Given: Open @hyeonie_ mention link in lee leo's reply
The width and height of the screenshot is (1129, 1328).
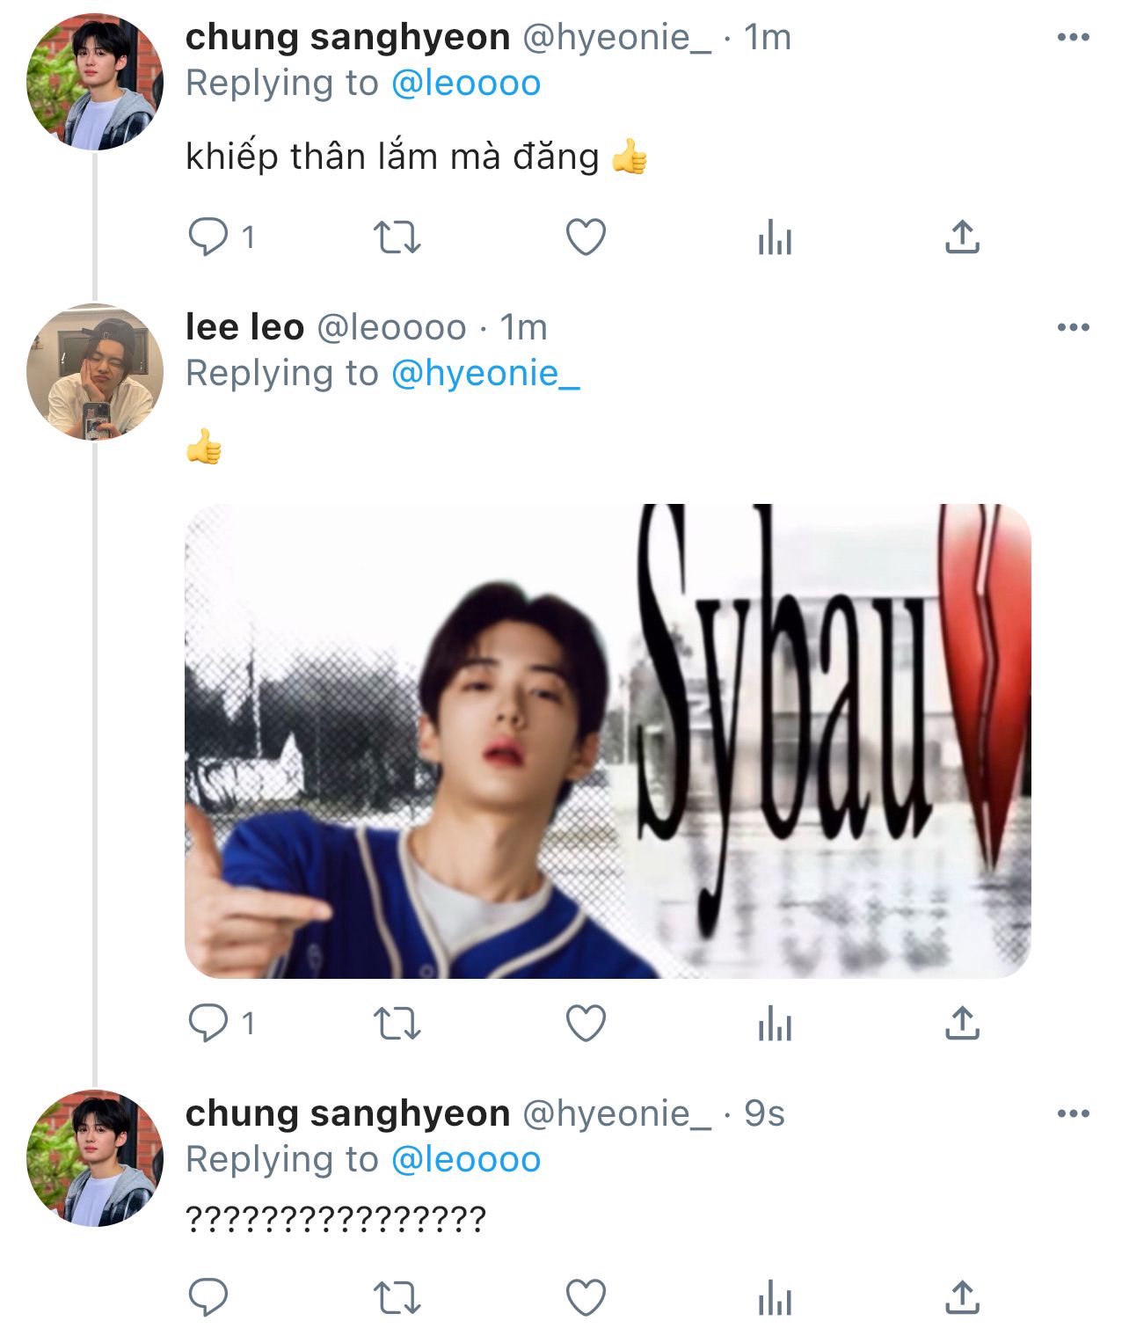Looking at the screenshot, I should click(x=485, y=374).
